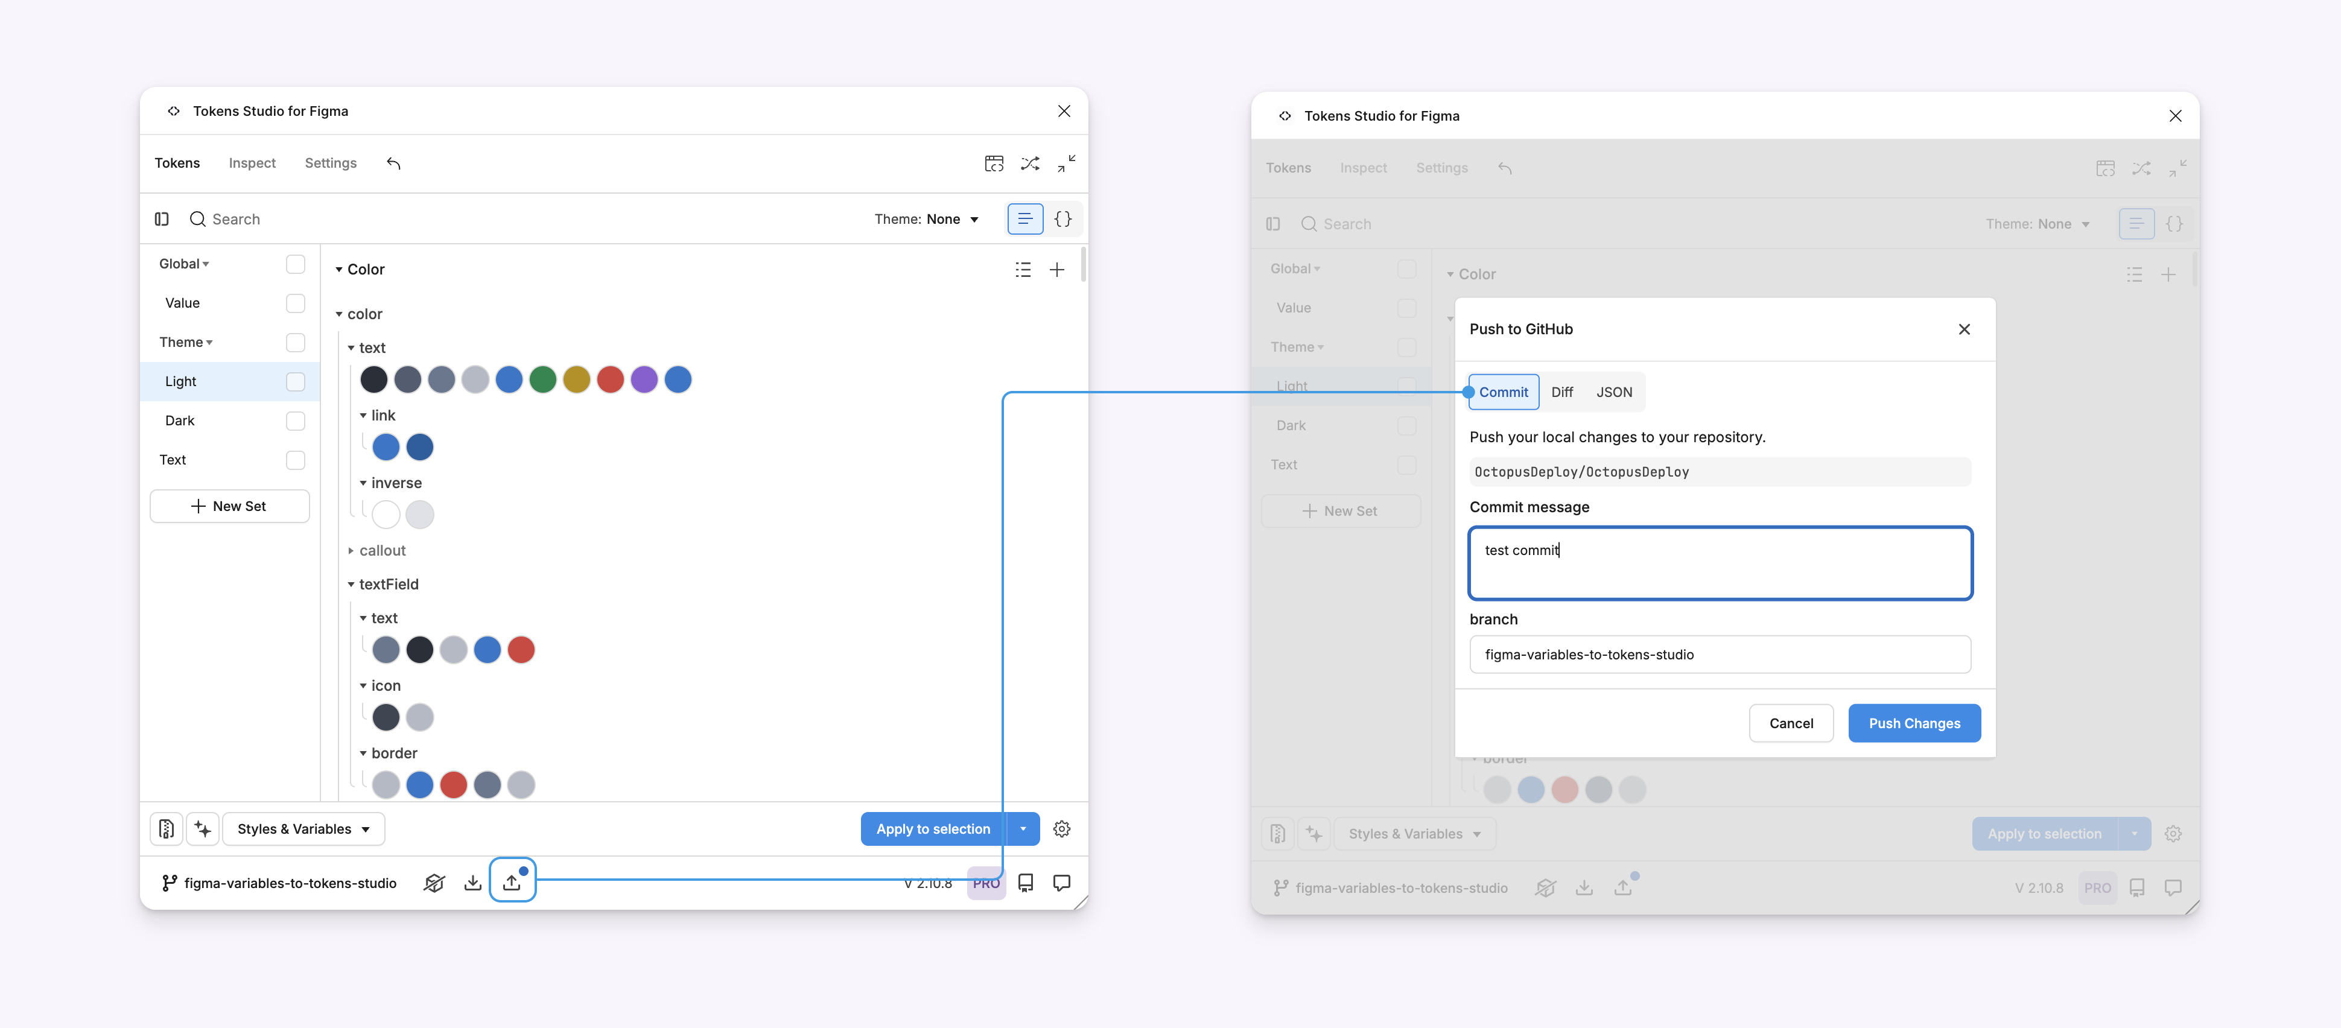This screenshot has width=2341, height=1028.
Task: Switch to JSON view with braces icon
Action: (1061, 219)
